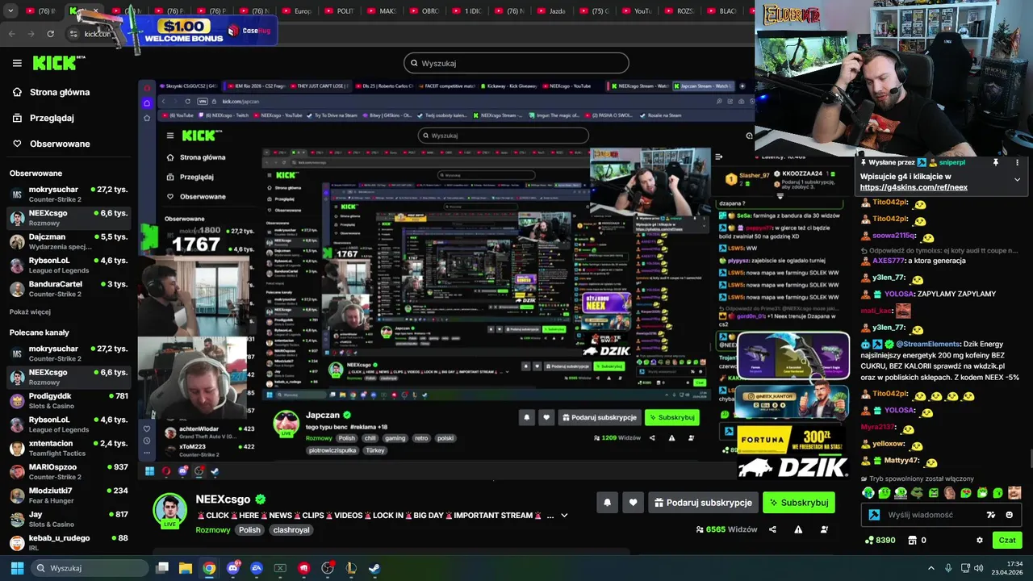Open the channel points 8390 balance

(880, 540)
